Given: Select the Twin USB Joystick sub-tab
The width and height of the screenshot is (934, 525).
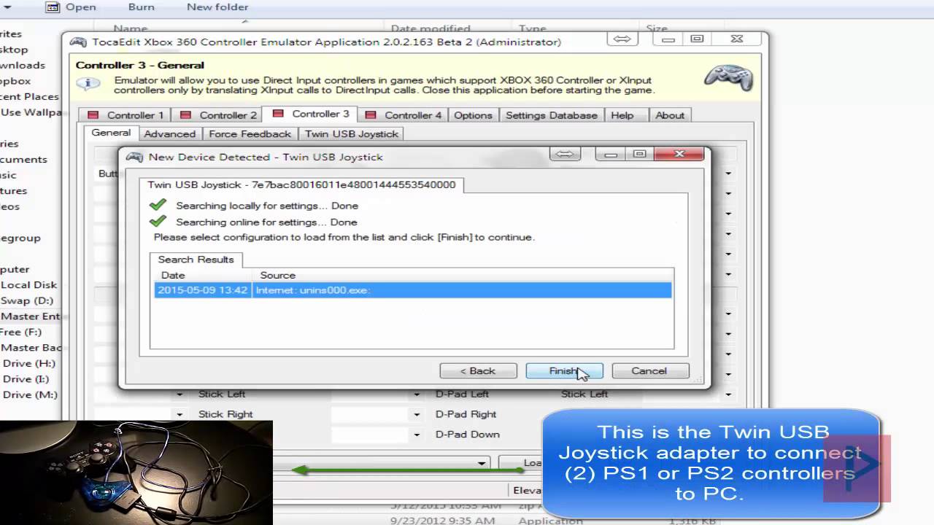Looking at the screenshot, I should [x=352, y=134].
